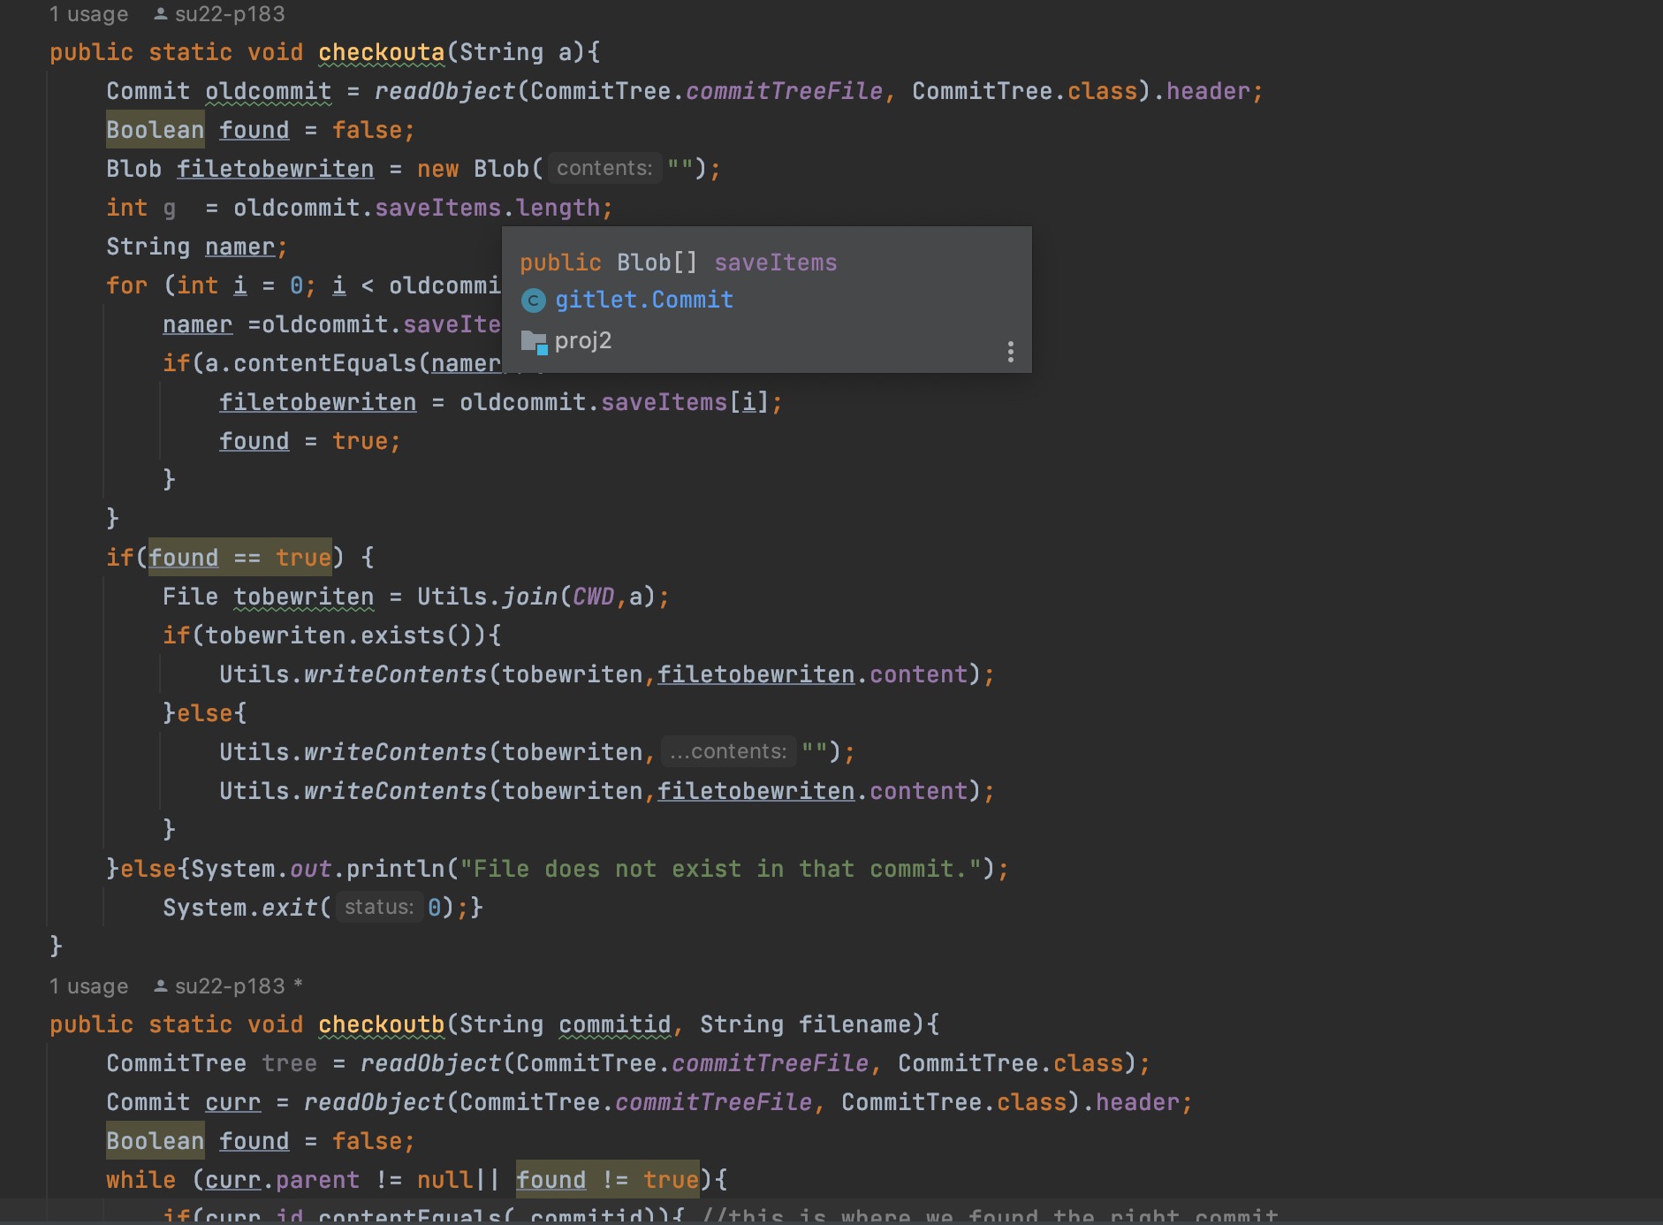Click author su22-p183 above checkouta
This screenshot has height=1225, width=1663.
pos(230,14)
